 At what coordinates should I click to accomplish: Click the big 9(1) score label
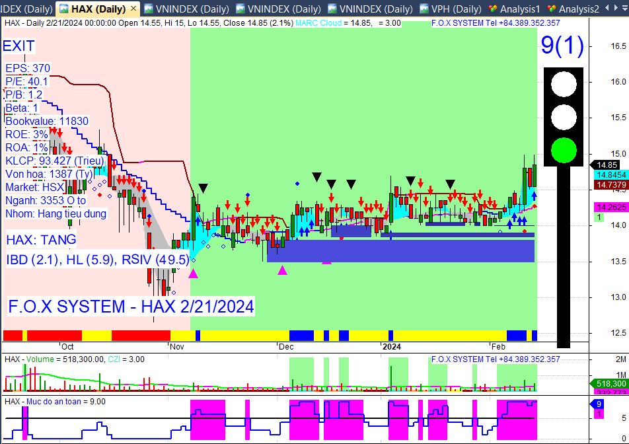pos(562,45)
